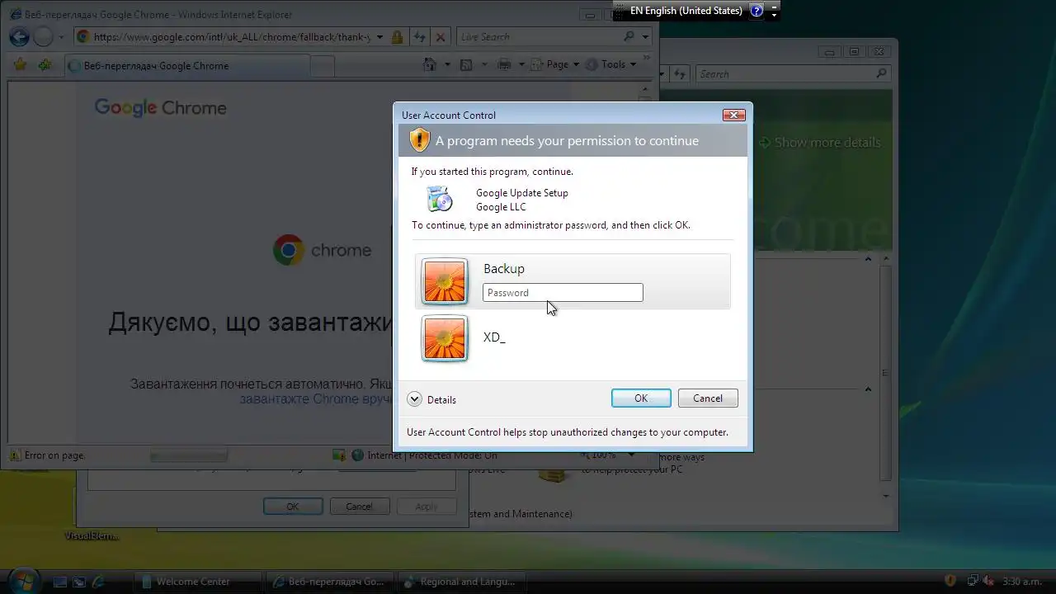Click the UAC shield warning icon

point(420,140)
